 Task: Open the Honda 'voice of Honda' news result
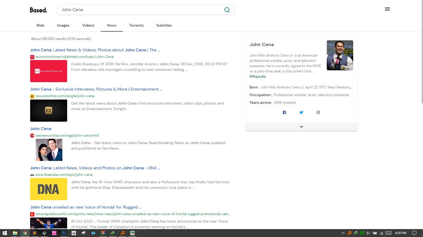click(x=86, y=207)
